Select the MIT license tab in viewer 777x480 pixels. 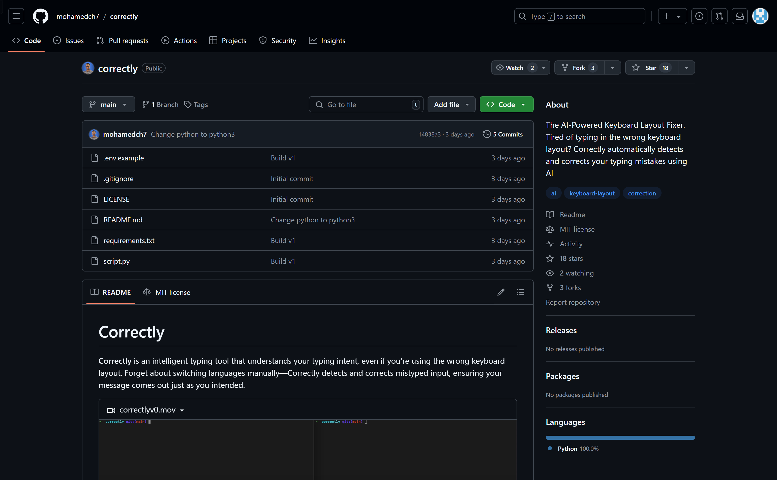pyautogui.click(x=167, y=292)
